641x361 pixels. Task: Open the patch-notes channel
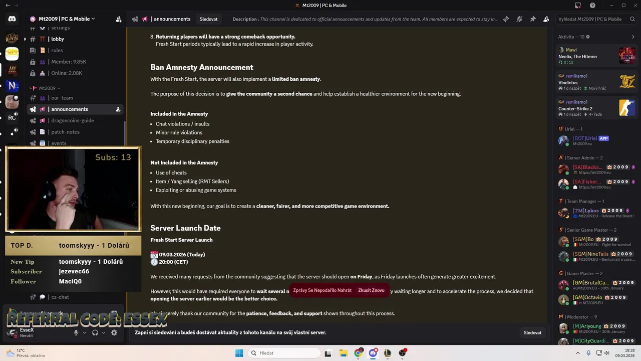coord(75,132)
